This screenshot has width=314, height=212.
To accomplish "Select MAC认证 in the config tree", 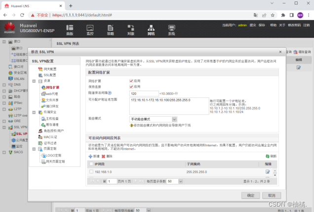I will (50, 137).
